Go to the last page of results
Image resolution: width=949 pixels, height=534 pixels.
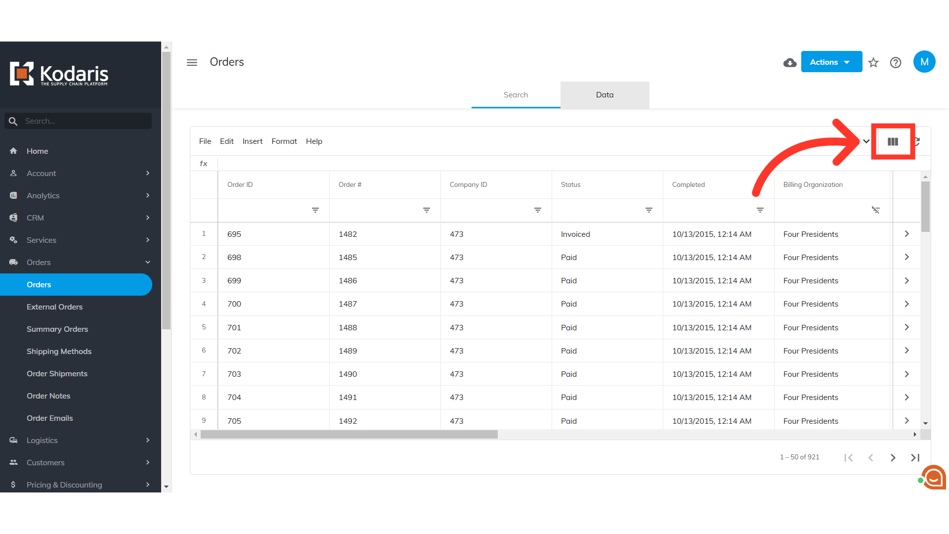[915, 457]
